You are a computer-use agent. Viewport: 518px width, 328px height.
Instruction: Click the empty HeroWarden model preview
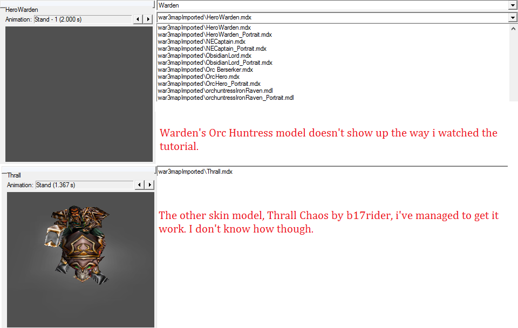[x=79, y=94]
